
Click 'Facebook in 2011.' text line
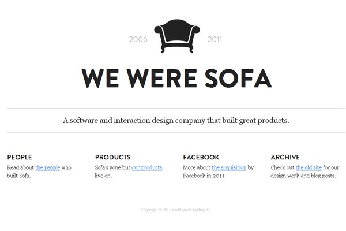point(204,176)
